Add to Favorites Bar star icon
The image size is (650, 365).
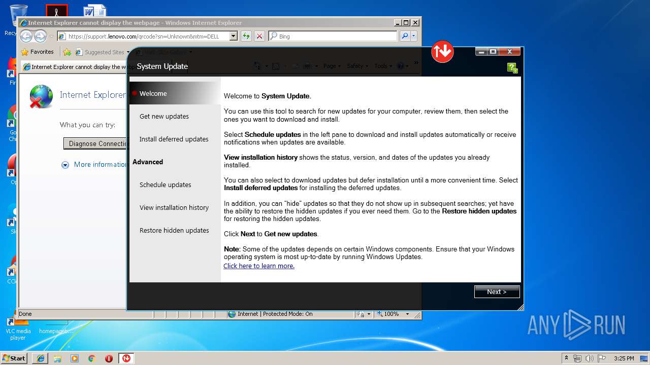tap(67, 52)
